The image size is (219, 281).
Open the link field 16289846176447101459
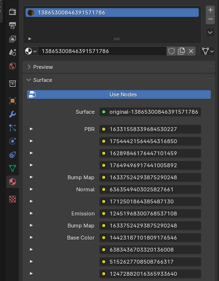150,153
